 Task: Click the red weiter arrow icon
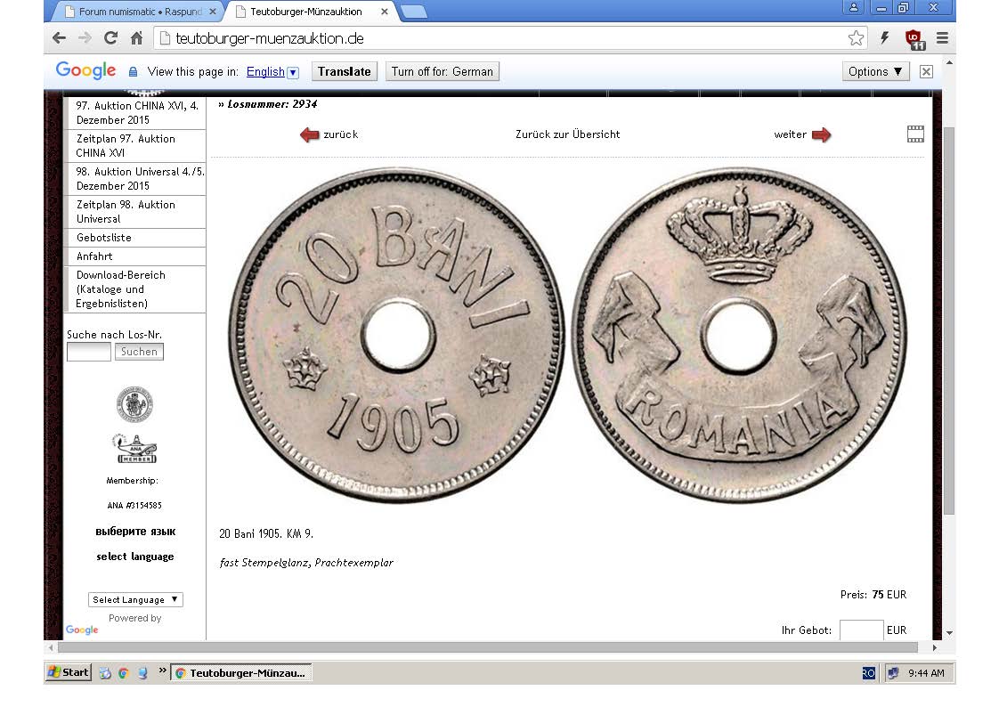[821, 134]
